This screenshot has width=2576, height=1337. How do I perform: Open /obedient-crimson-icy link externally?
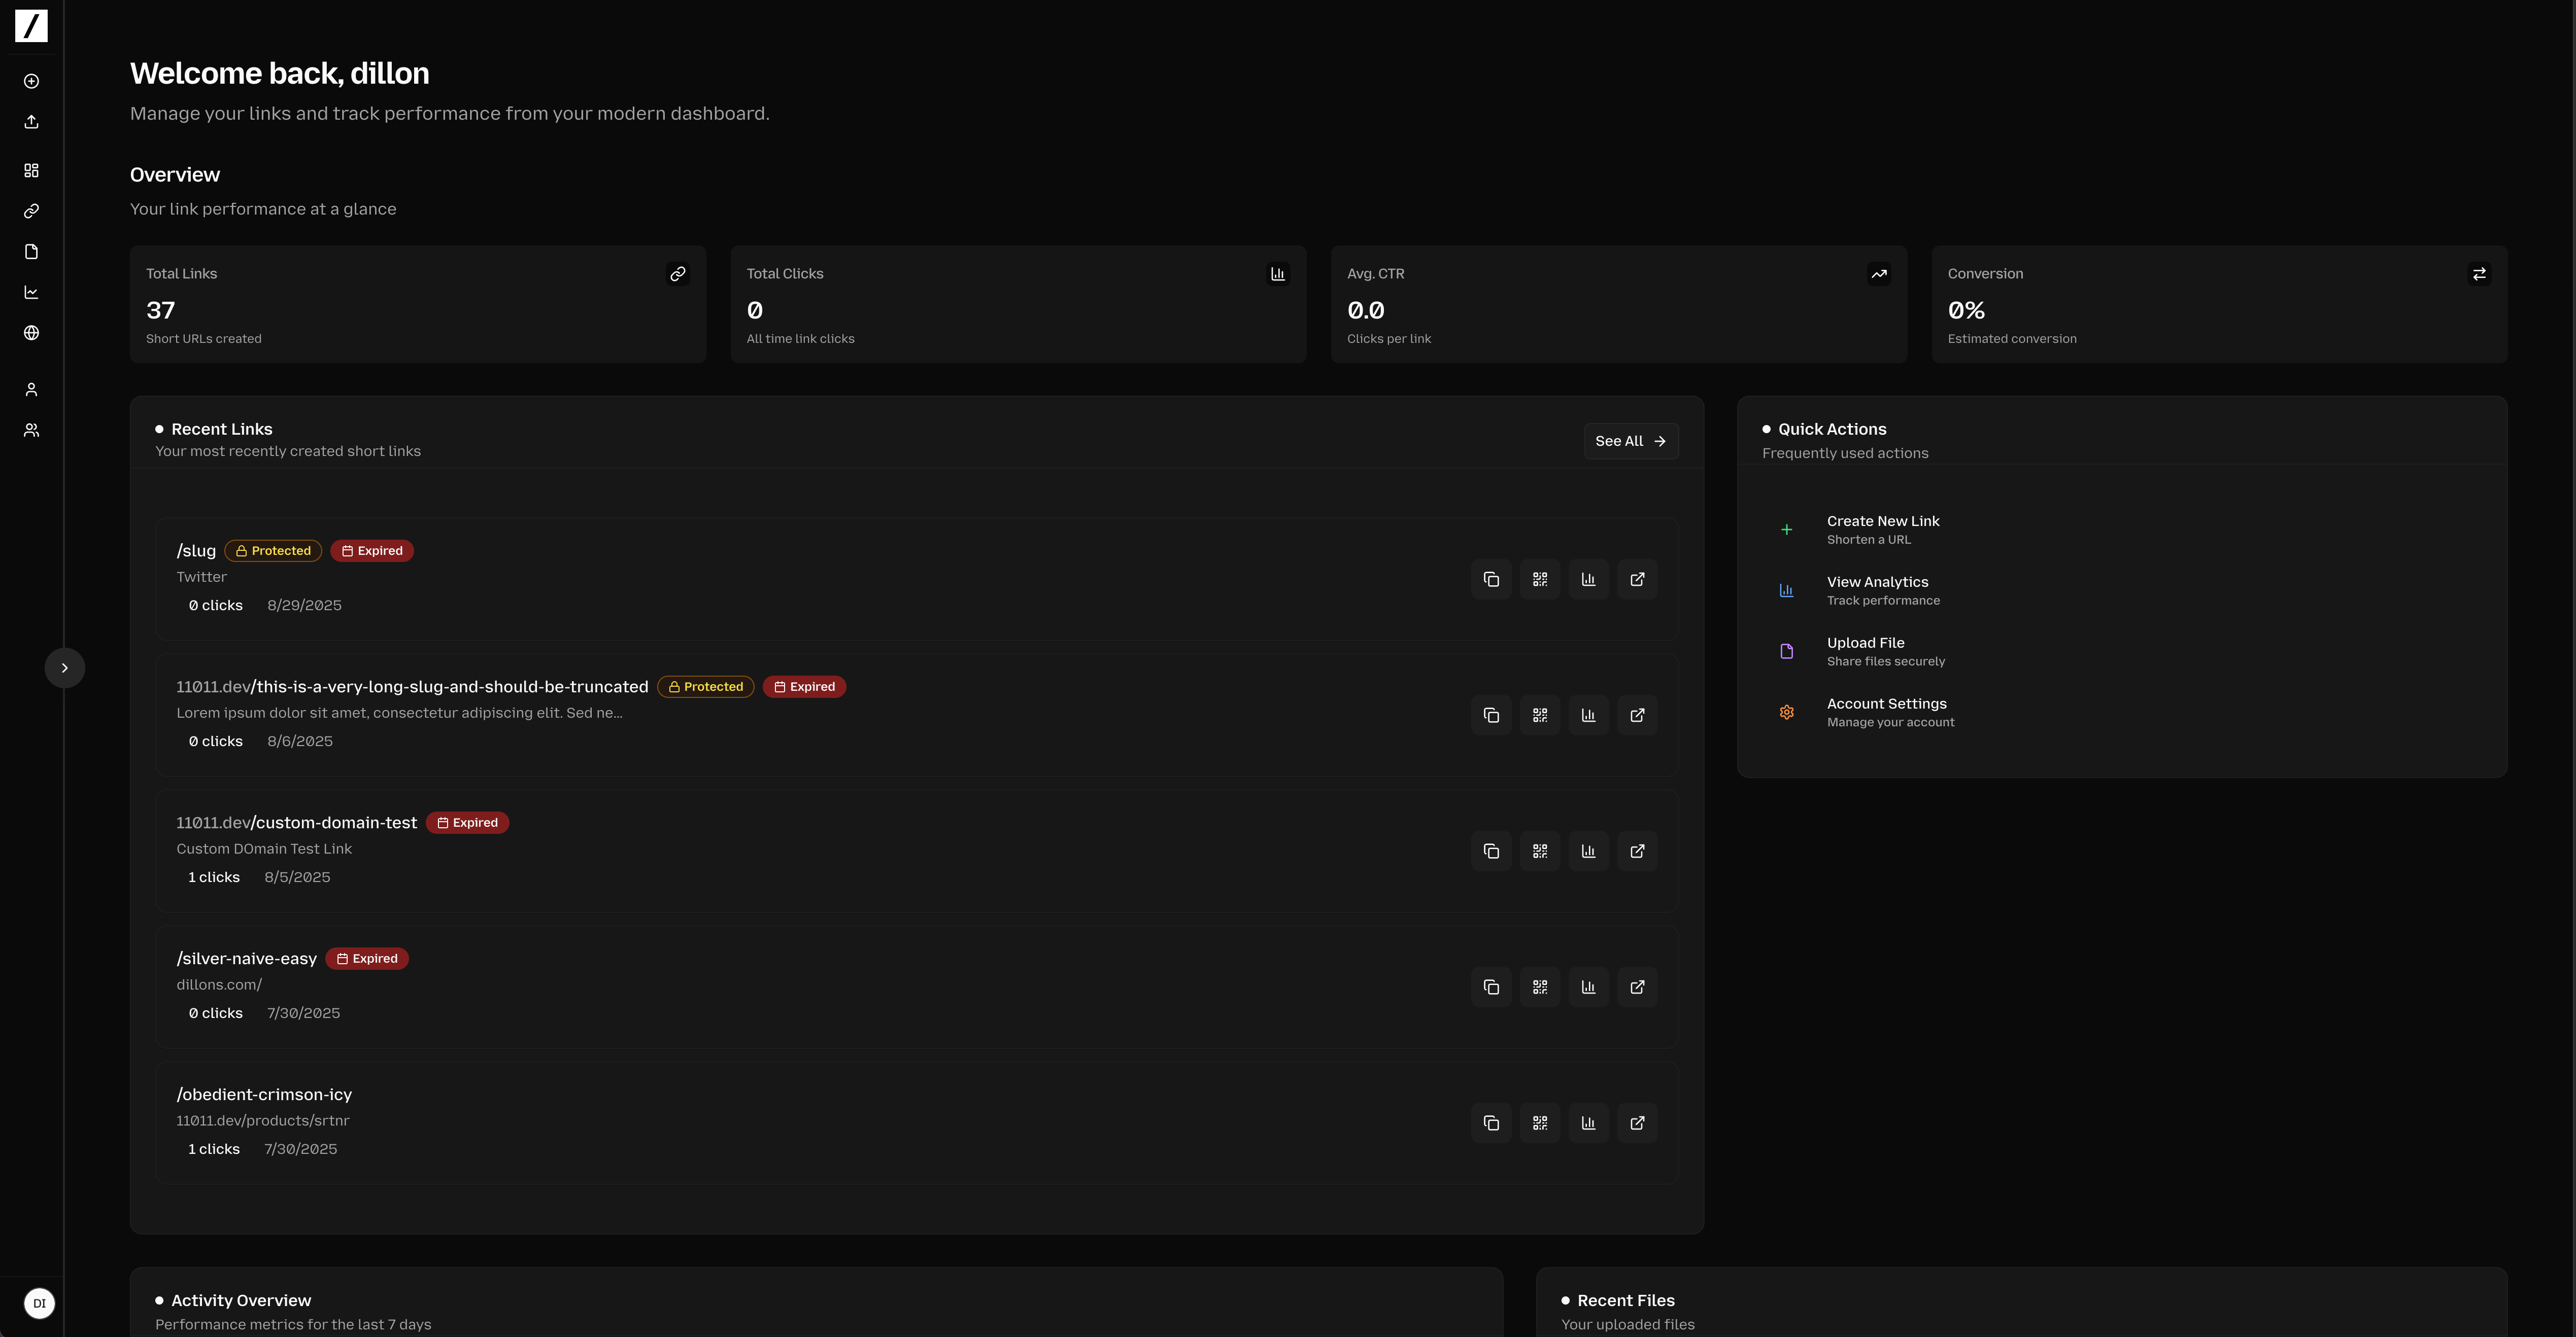(1637, 1123)
